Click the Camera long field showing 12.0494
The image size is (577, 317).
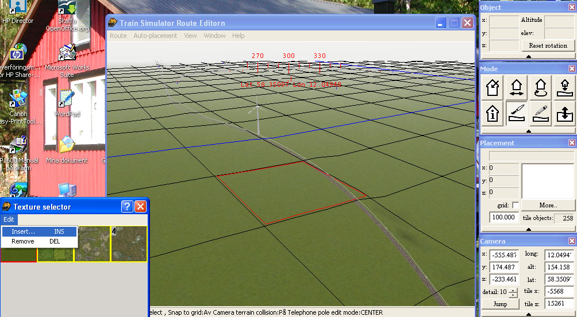click(559, 255)
